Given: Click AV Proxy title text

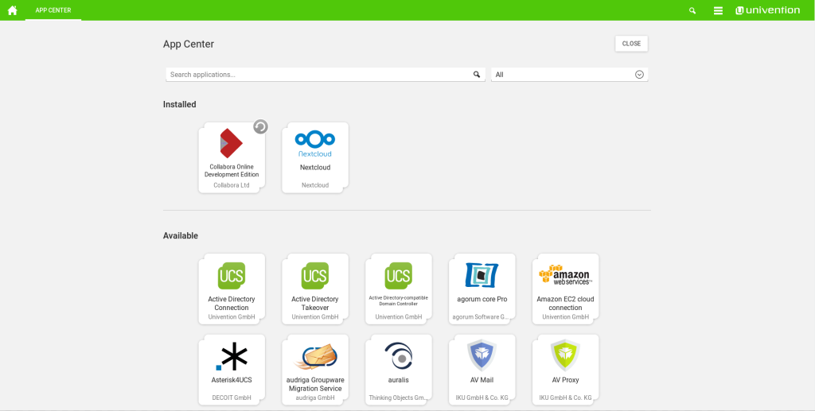Looking at the screenshot, I should [566, 380].
